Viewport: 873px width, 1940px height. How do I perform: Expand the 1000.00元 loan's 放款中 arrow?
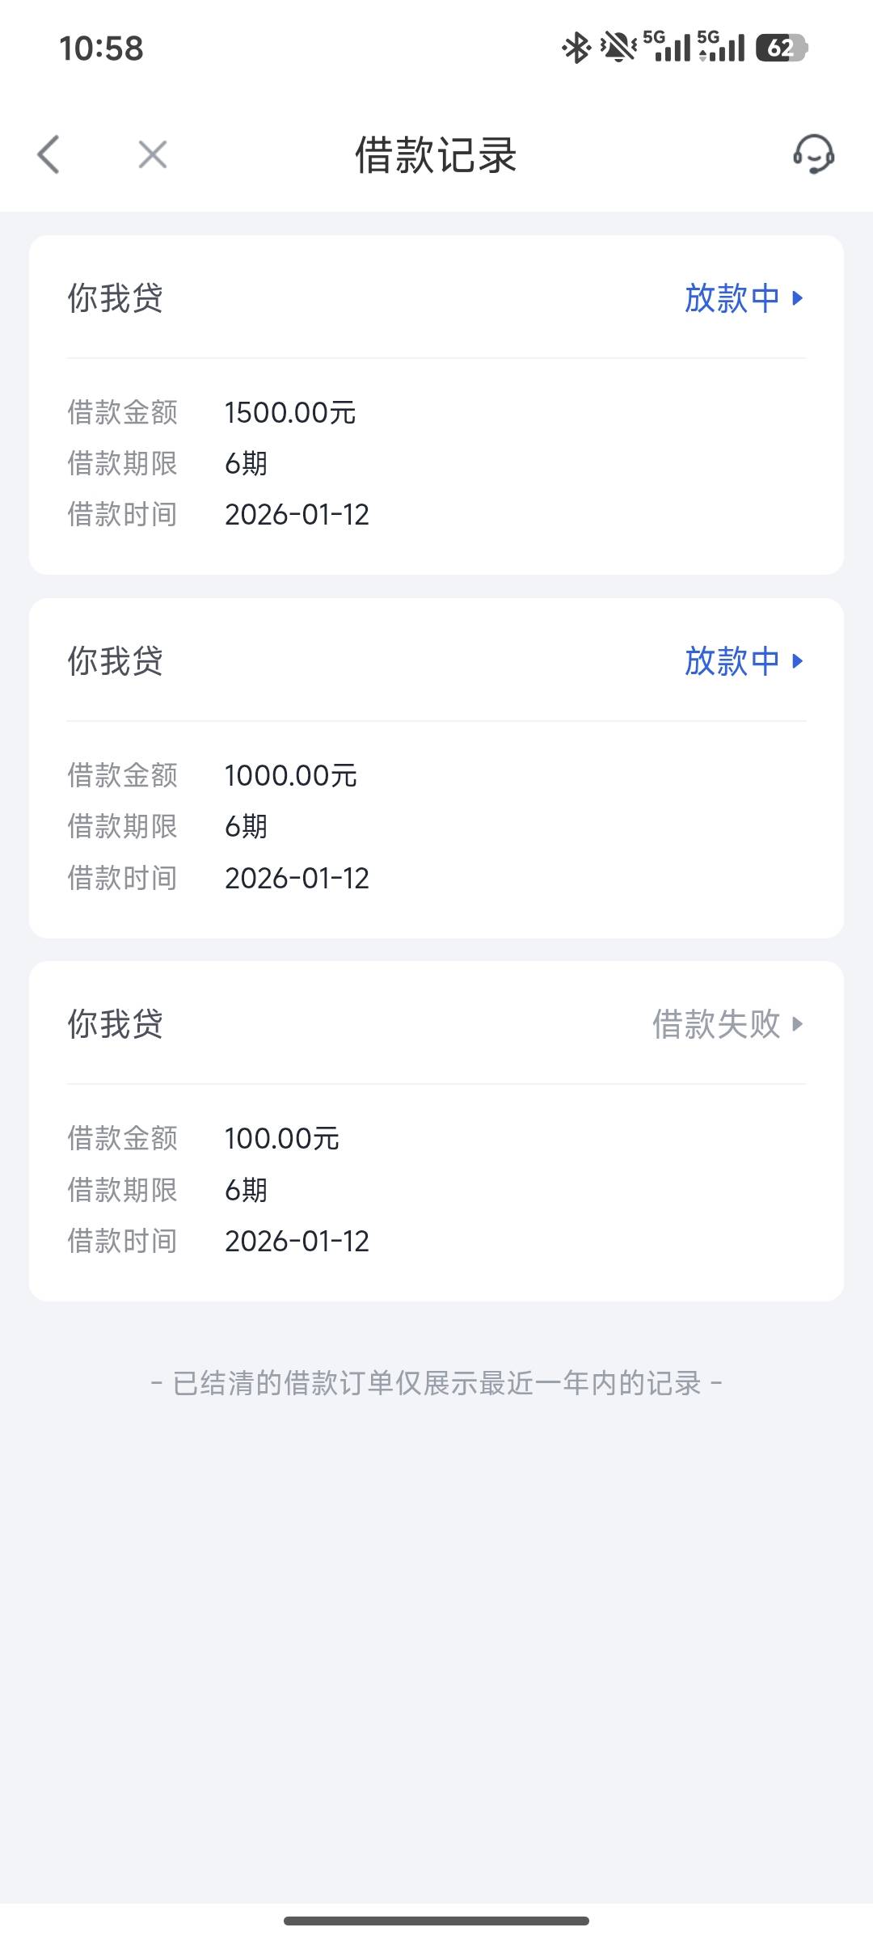[798, 661]
